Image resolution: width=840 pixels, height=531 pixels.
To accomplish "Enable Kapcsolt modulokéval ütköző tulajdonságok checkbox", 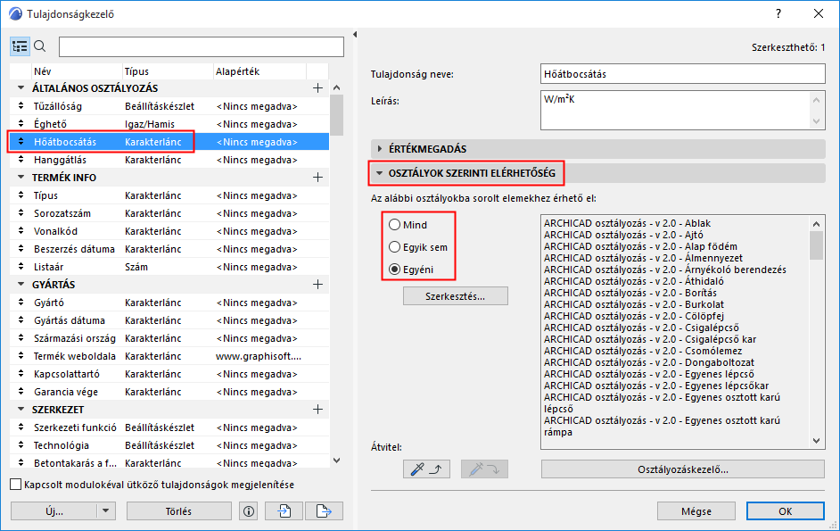I will pos(16,485).
